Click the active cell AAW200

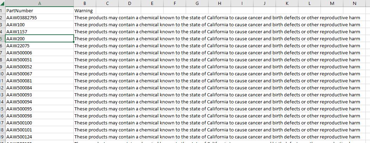pos(39,39)
